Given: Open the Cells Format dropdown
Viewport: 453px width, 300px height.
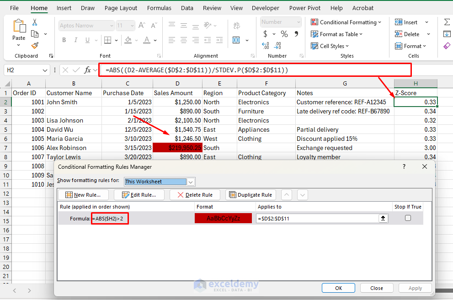Looking at the screenshot, I should tap(410, 46).
